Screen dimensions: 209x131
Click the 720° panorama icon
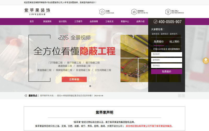pyautogui.click(x=63, y=37)
